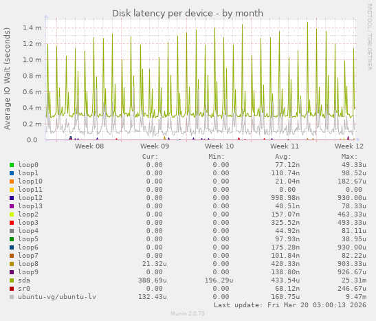Click the 'Avg:' column header
Screen dimensions: 376x321
pos(283,157)
